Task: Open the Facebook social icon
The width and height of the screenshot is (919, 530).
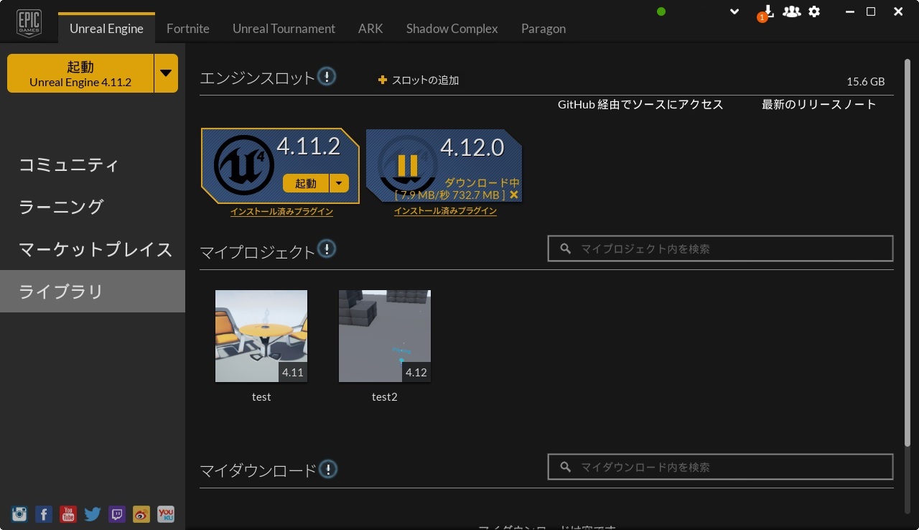Action: pyautogui.click(x=44, y=513)
